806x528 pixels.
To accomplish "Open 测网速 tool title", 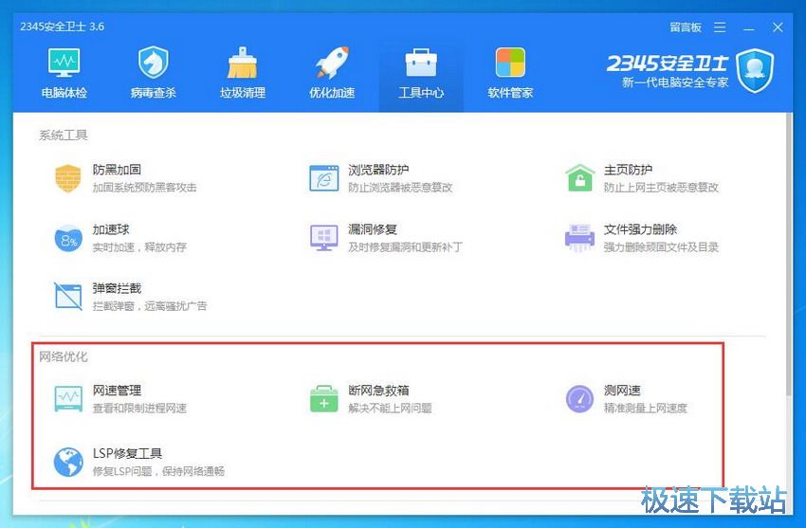I will pos(622,391).
